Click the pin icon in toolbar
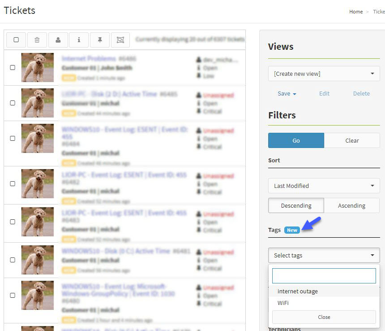Screen dimensions: 385x331 coord(100,40)
